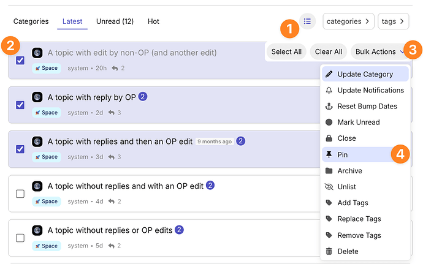The image size is (423, 264).
Task: Click the crossed-eye icon beside Unlist
Action: click(x=329, y=187)
